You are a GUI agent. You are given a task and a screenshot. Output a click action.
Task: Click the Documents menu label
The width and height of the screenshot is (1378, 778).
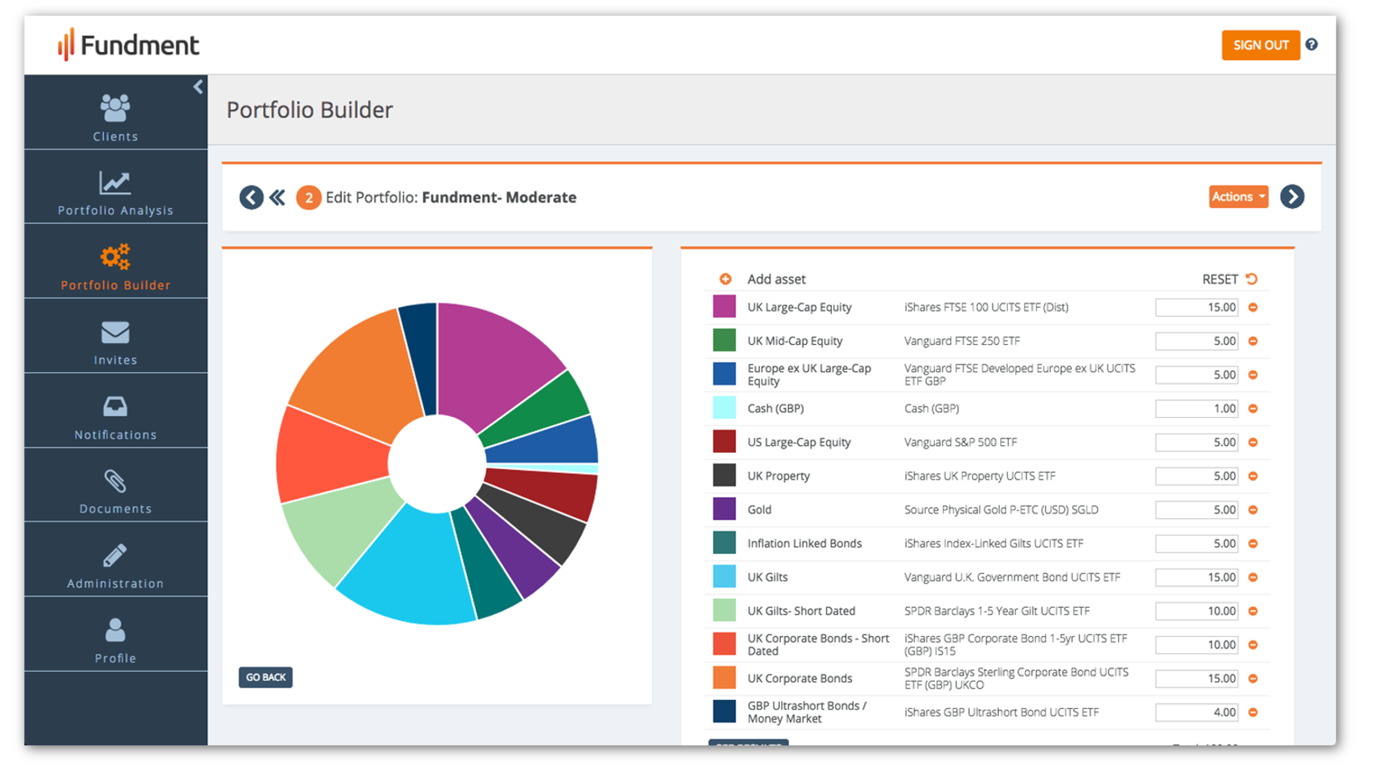point(115,509)
